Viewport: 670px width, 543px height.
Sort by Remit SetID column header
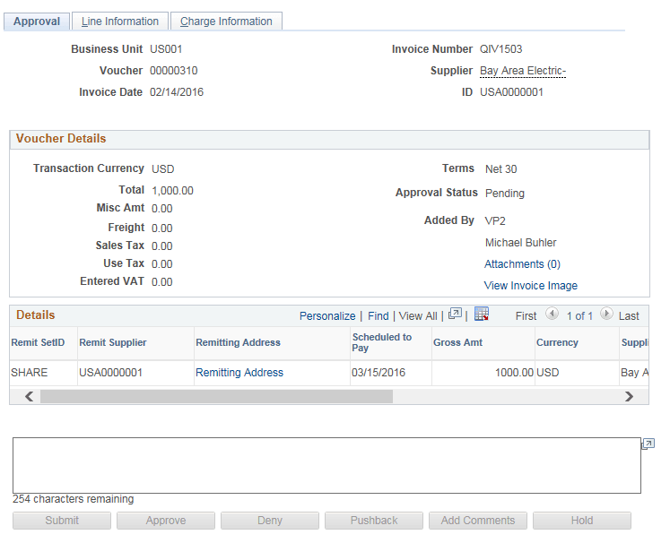click(x=38, y=342)
